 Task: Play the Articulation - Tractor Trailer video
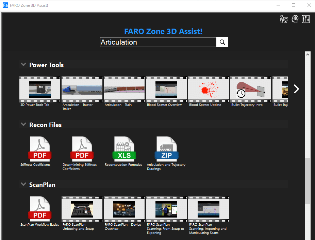point(82,89)
